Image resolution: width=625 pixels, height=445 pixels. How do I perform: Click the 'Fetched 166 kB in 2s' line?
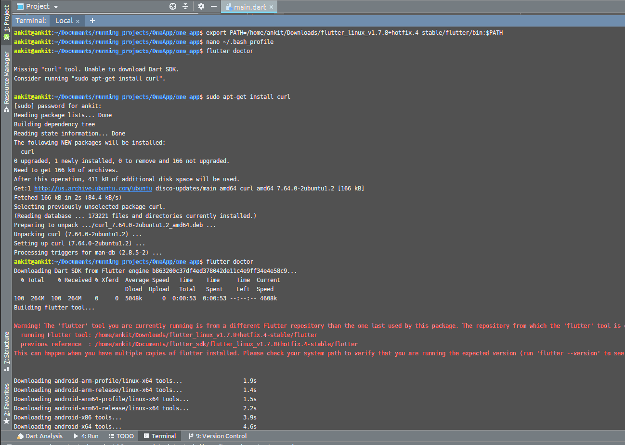(68, 198)
